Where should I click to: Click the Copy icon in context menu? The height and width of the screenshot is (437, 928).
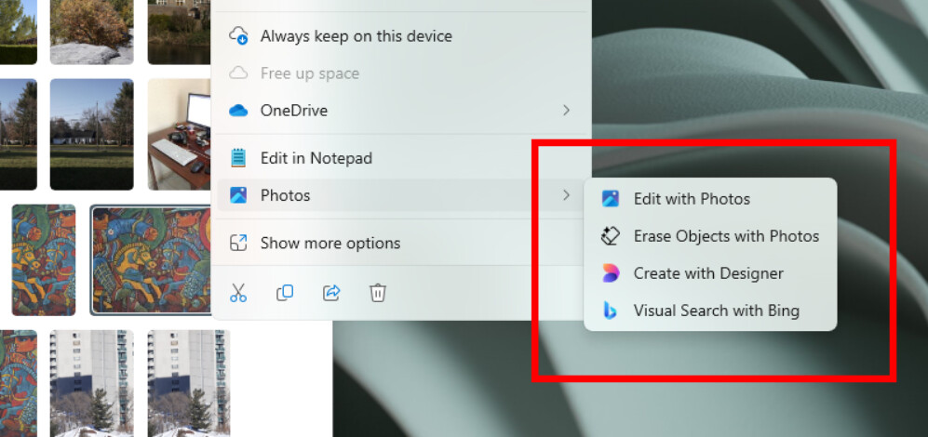[285, 293]
